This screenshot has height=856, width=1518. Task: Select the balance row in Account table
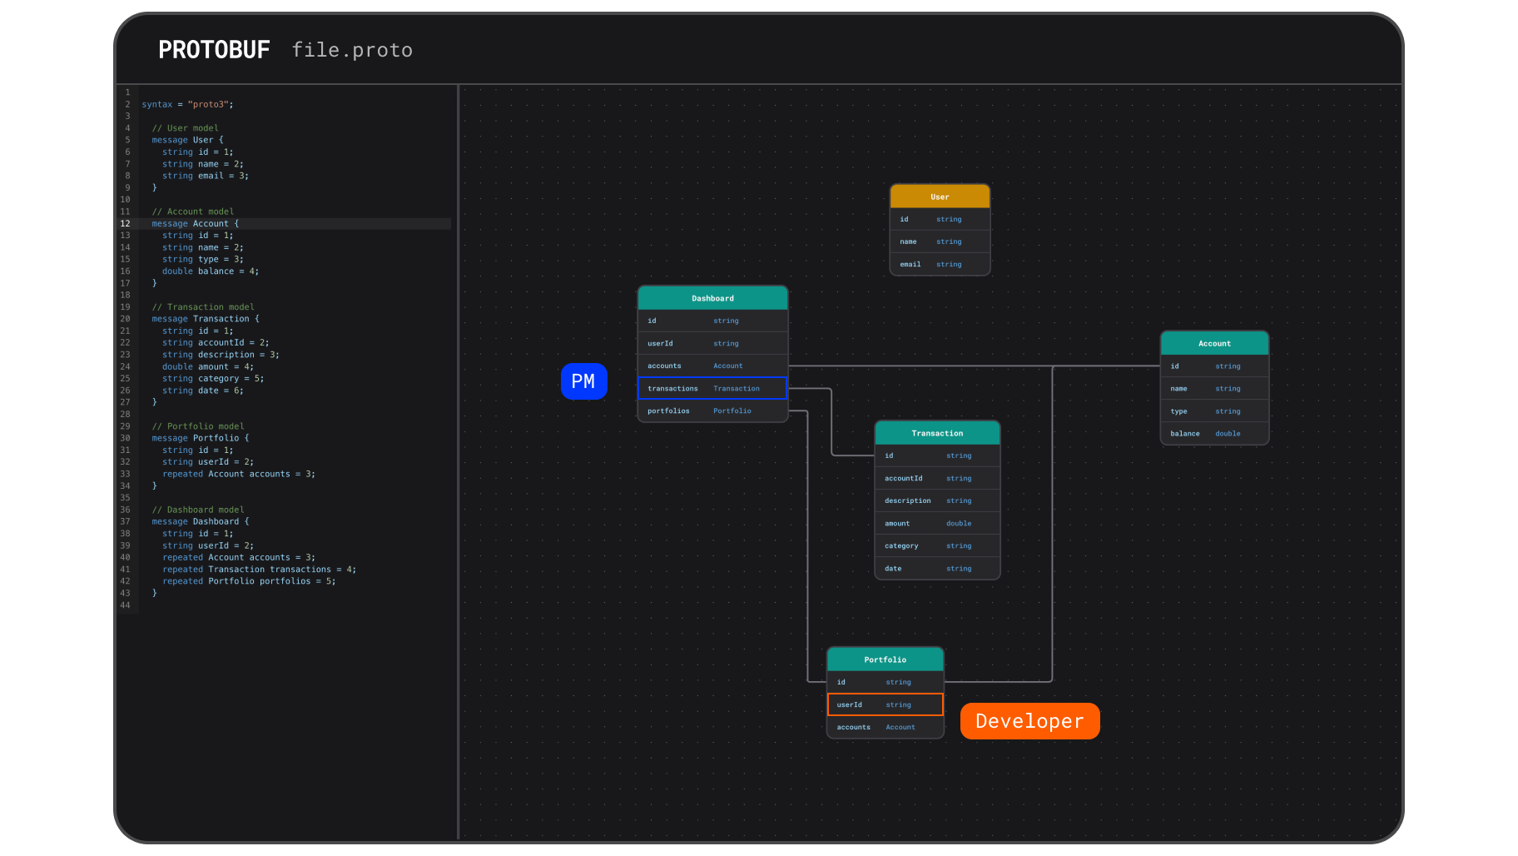click(x=1214, y=433)
